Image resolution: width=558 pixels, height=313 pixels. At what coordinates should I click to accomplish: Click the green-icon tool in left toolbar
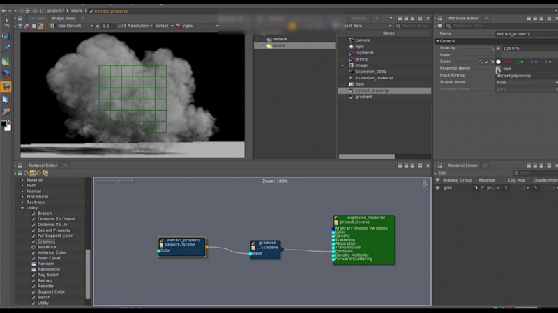6,61
